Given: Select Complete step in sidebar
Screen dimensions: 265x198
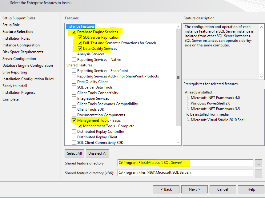Looking at the screenshot, I should coord(10,99).
